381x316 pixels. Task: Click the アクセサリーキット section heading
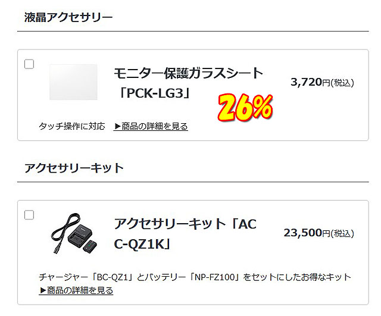pyautogui.click(x=74, y=168)
